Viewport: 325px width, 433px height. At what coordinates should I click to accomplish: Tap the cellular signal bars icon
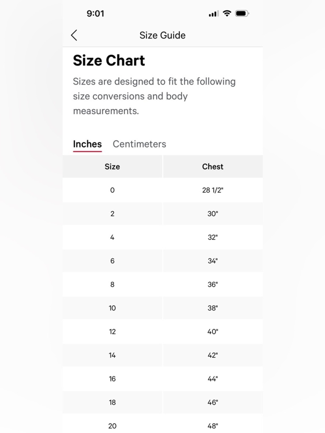click(x=214, y=14)
